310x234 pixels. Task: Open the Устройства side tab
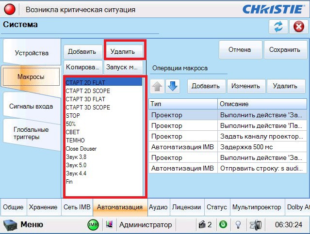click(x=32, y=53)
